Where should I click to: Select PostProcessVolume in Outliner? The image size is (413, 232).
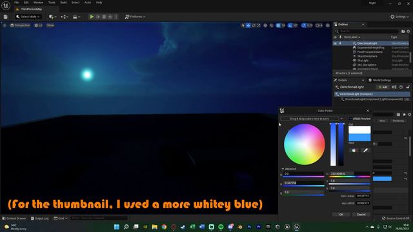(370, 52)
